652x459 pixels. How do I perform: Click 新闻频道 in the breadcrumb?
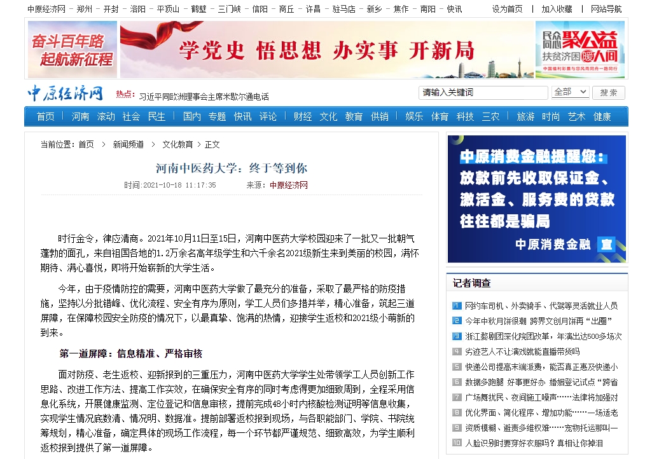pyautogui.click(x=128, y=144)
